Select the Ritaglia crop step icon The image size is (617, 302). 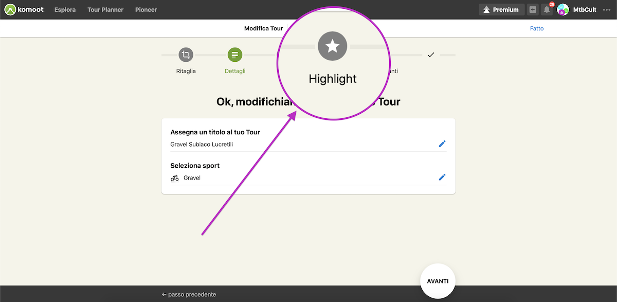[x=186, y=55]
